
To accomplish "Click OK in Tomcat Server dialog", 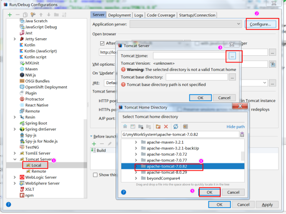I will (x=200, y=98).
